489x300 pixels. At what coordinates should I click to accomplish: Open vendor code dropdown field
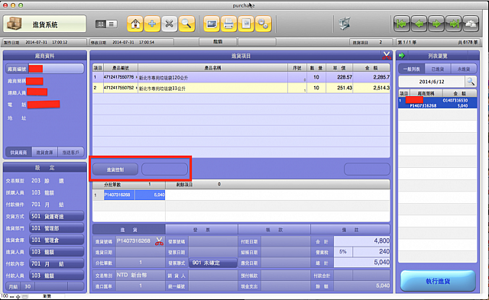tap(56, 69)
